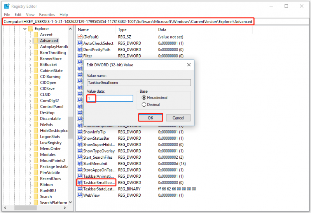Expand the CD Burning key node
The image size is (311, 213).
[30, 77]
